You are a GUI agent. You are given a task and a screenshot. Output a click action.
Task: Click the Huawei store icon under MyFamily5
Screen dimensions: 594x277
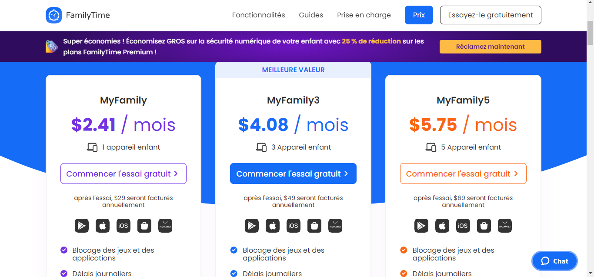[x=504, y=226]
